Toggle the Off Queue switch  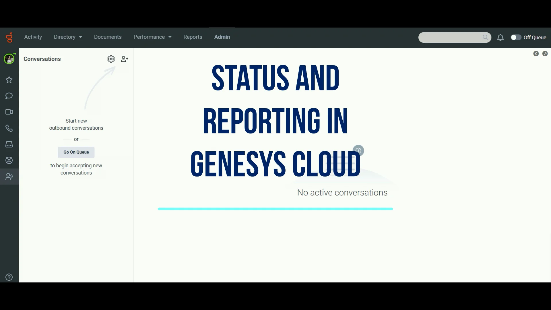516,37
